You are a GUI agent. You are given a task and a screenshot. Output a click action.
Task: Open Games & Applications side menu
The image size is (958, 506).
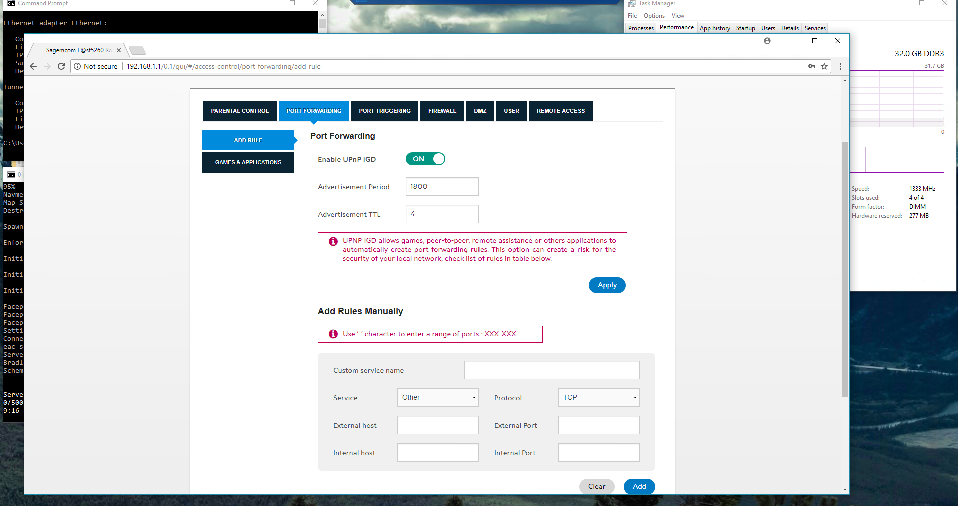[x=248, y=162]
